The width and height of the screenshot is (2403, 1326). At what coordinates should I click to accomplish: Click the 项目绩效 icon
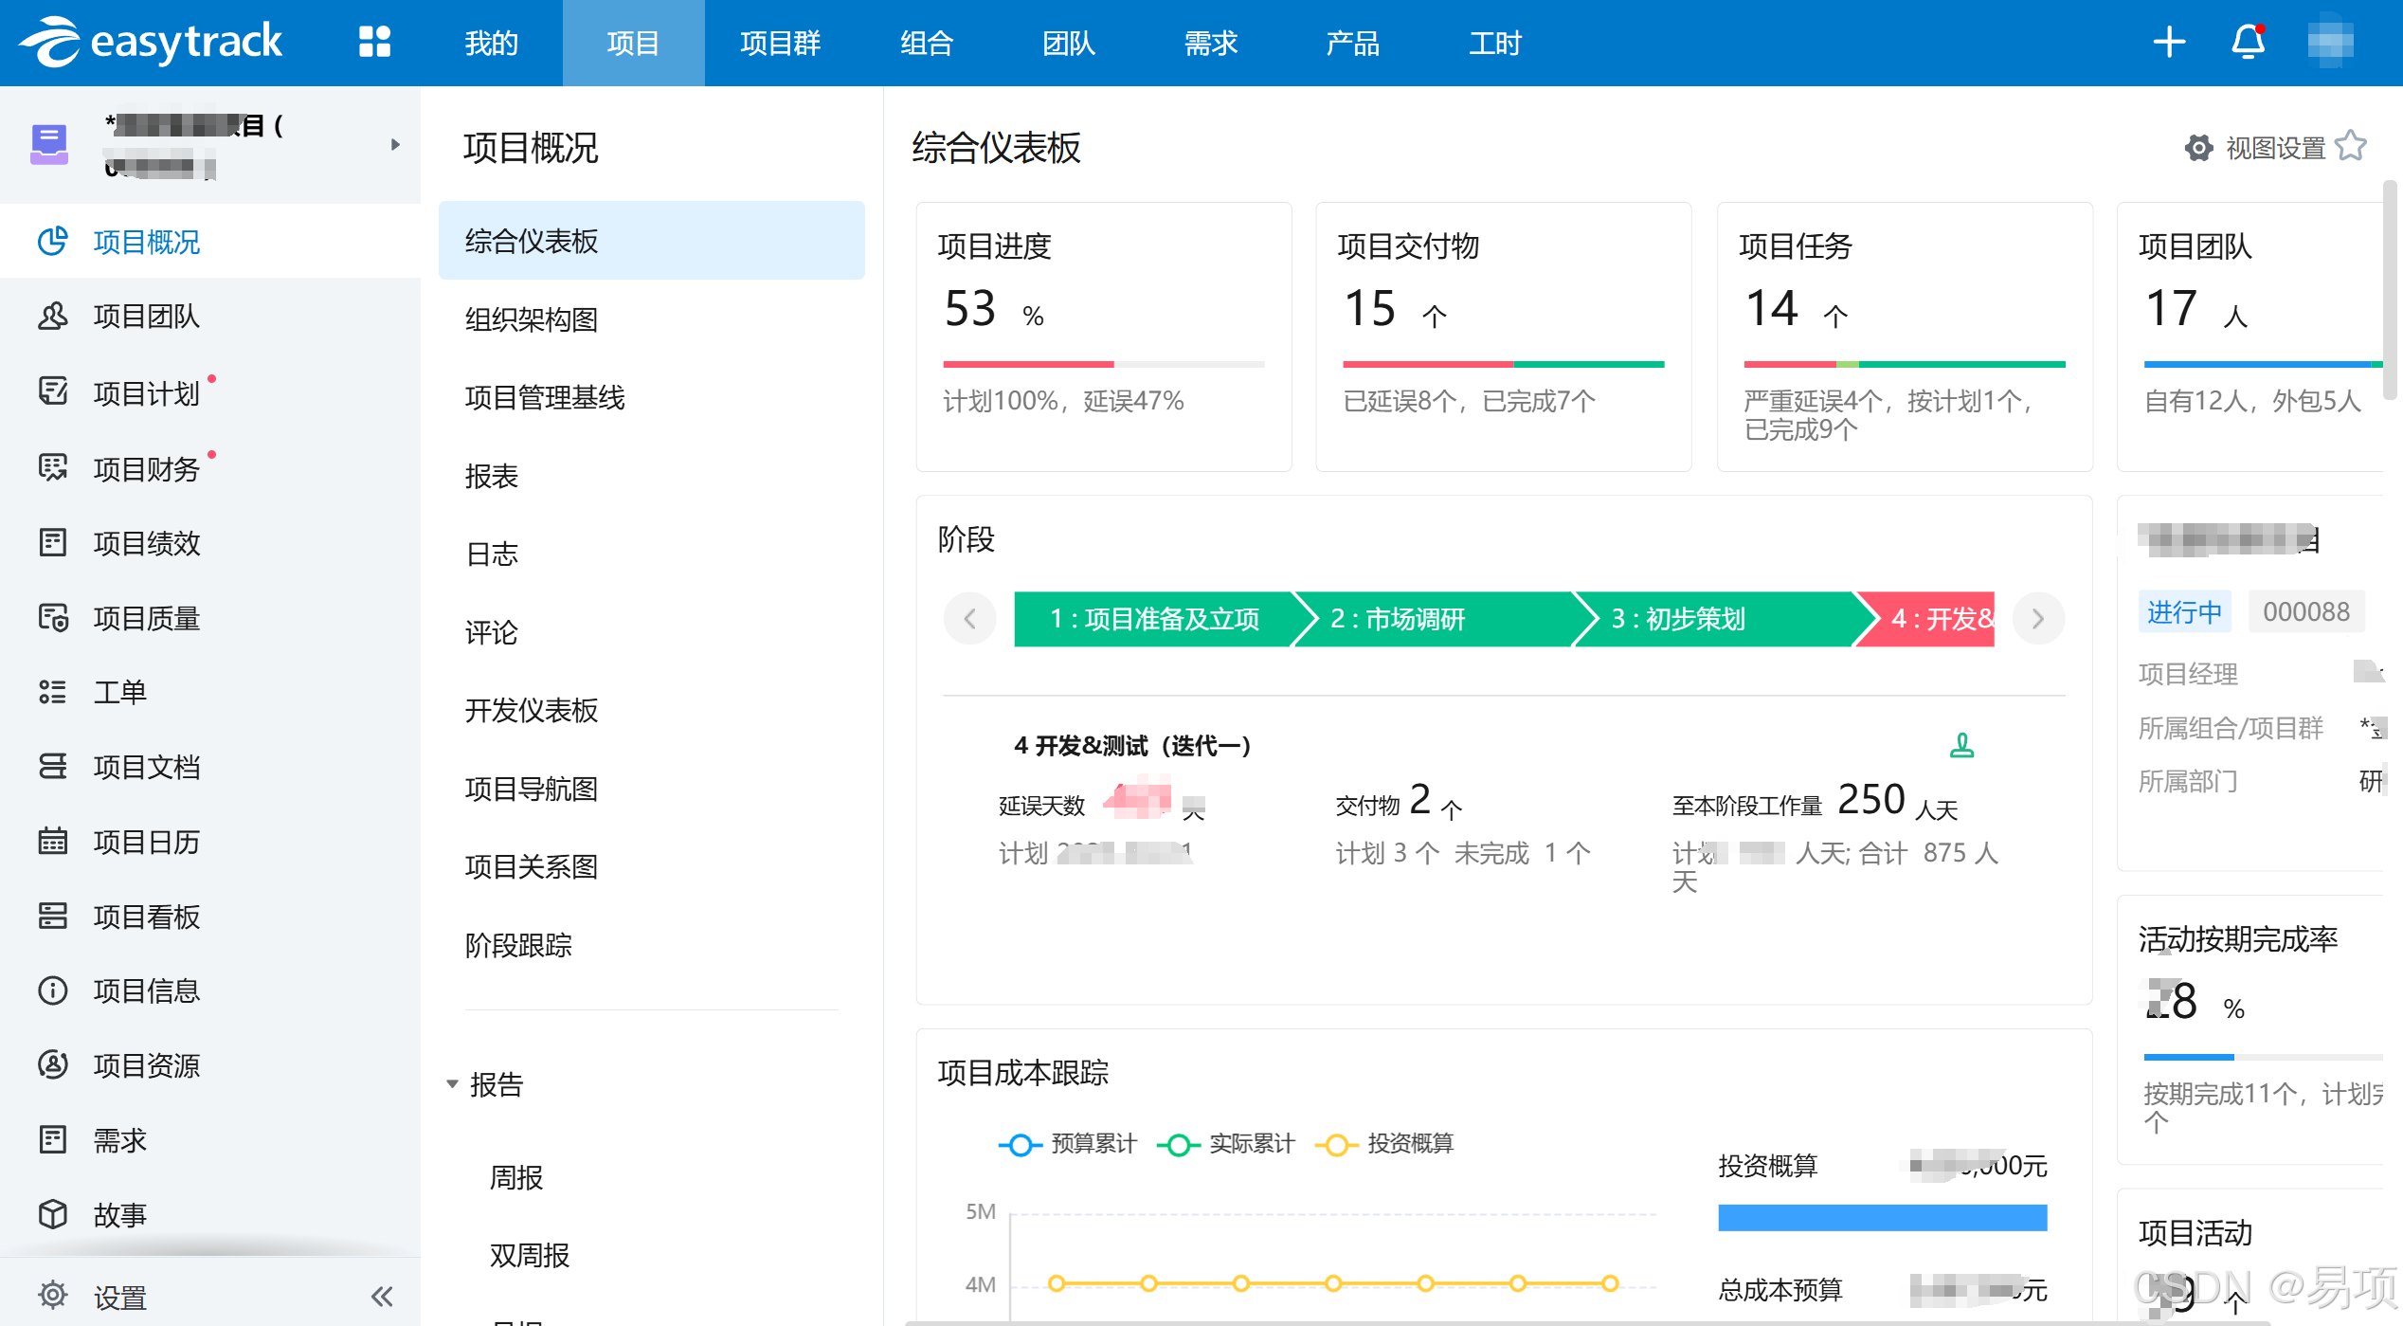point(52,542)
